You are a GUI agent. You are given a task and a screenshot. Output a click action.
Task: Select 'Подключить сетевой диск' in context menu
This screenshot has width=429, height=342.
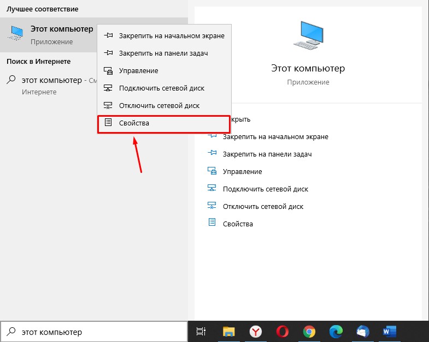[x=163, y=88]
